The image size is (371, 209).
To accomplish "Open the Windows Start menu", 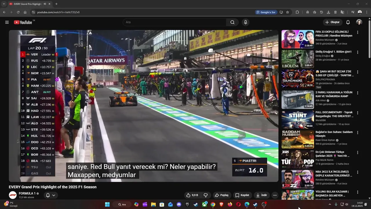I will click(x=107, y=204).
